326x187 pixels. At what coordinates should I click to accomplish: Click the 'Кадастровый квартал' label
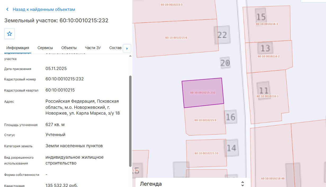[x=21, y=90]
